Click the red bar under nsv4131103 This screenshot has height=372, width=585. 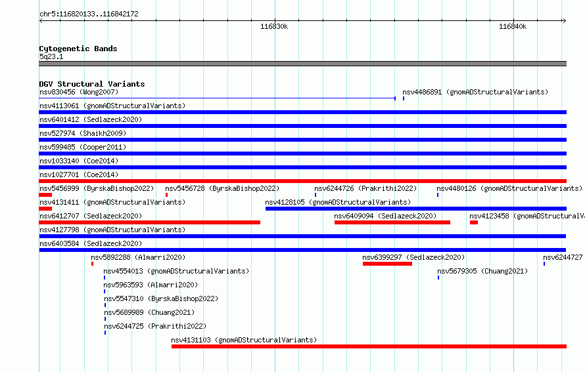[x=369, y=346]
